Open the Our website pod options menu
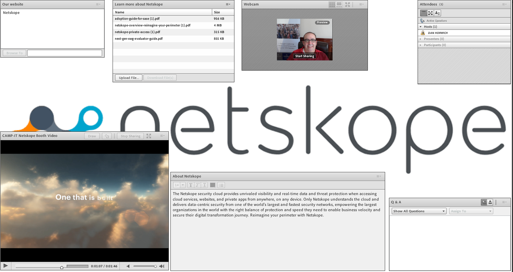 pyautogui.click(x=98, y=4)
